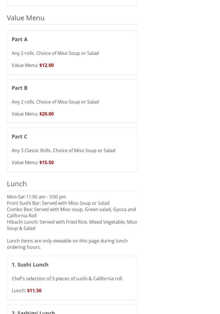Image resolution: width=220 pixels, height=314 pixels.
Task: Click the Lunch section heading
Action: 17,184
